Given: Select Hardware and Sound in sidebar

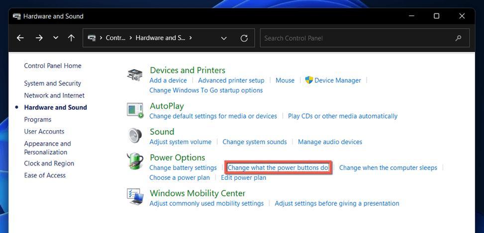Looking at the screenshot, I should click(56, 107).
